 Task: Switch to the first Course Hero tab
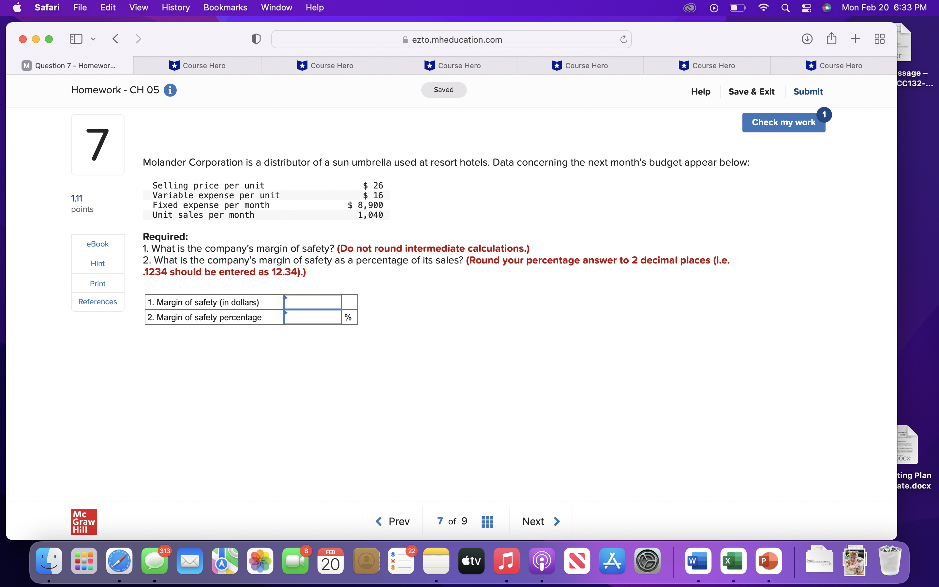coord(197,65)
